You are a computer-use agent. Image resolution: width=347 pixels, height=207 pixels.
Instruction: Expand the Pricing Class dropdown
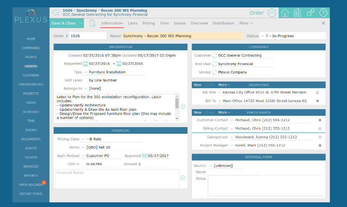coord(83,139)
